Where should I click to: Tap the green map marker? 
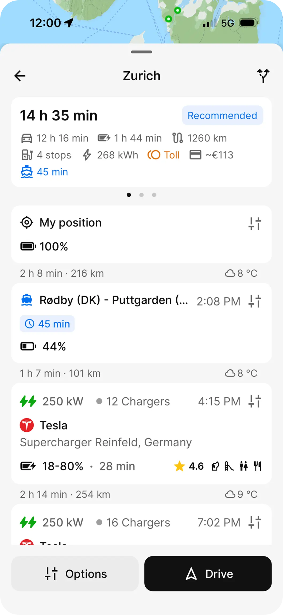click(177, 10)
